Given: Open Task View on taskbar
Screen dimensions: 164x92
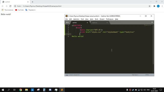Looking at the screenshot, I should coord(14,90).
